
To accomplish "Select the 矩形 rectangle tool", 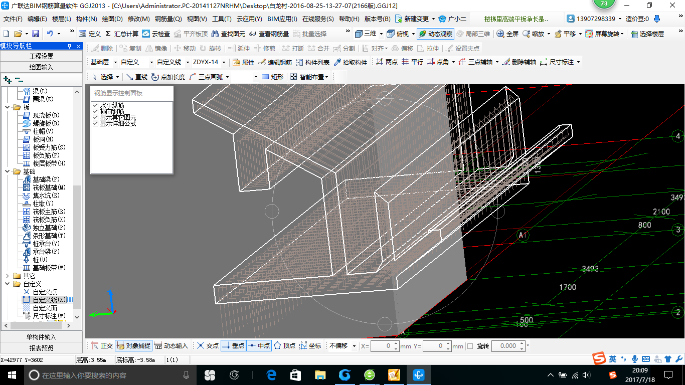I will click(x=273, y=77).
